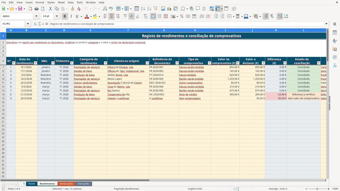
Task: Center the cell text horizontally
Action: 112,16
